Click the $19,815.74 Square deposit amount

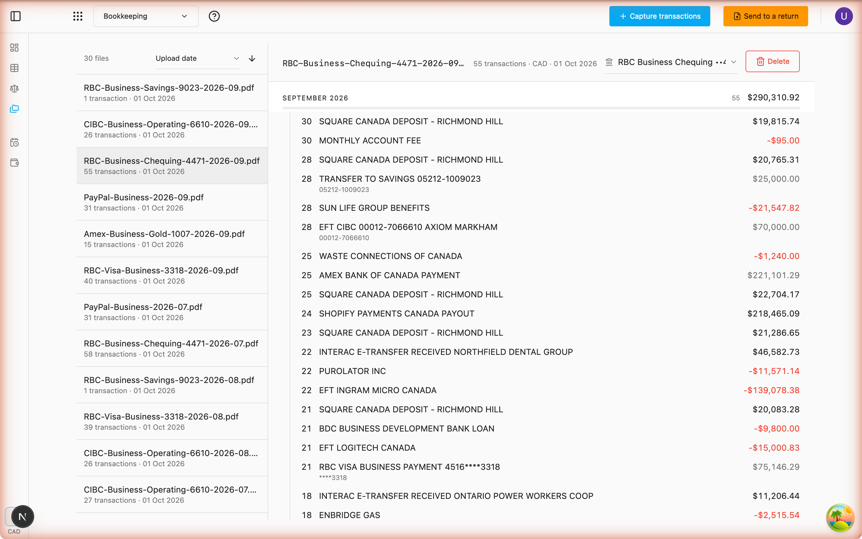pyautogui.click(x=776, y=122)
